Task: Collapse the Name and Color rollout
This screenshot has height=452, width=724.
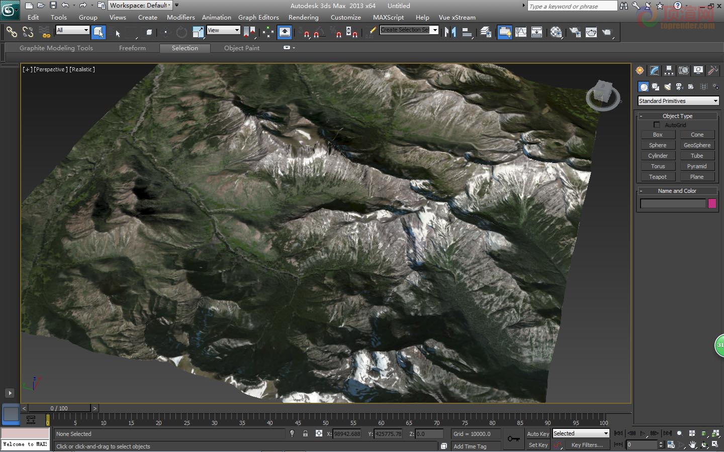Action: [677, 191]
